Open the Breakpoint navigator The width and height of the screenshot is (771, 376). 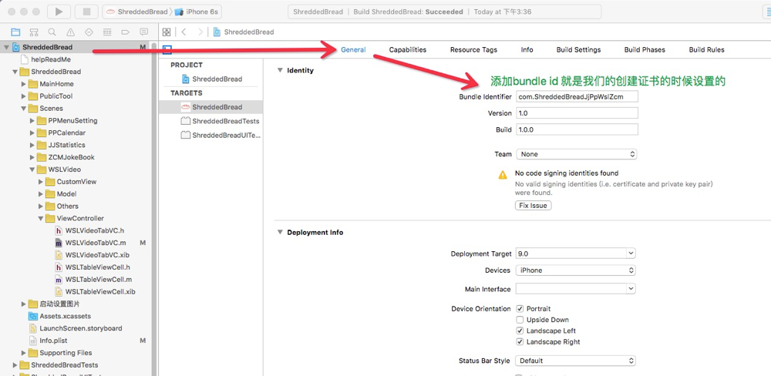click(126, 32)
